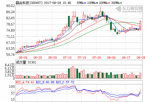Image resolution: width=145 pixels, height=102 pixels.
Task: Click the 59.76 price axis label
Action: click(x=10, y=54)
